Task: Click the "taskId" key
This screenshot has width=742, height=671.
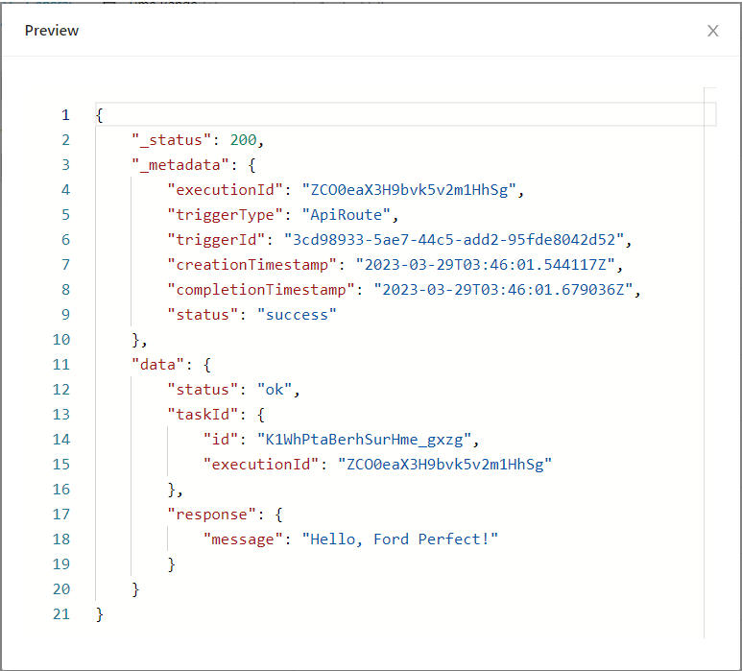Action: (203, 415)
